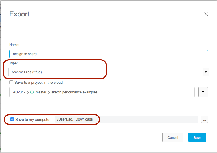Browse for a local folder with the '...' button
The height and width of the screenshot is (153, 217).
point(205,119)
